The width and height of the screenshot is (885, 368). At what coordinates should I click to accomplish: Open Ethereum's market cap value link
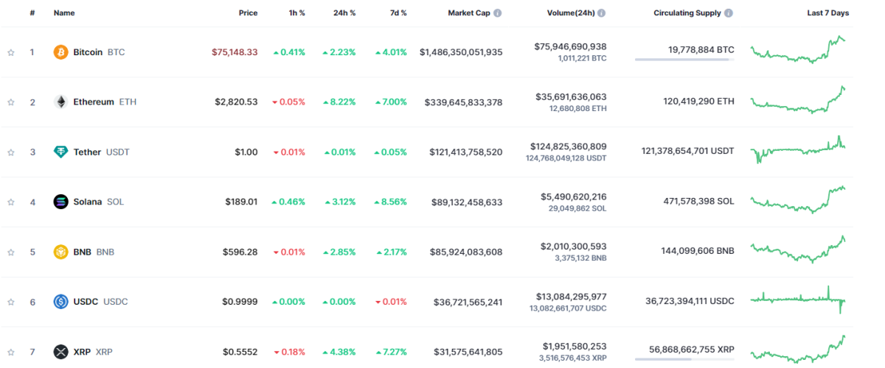463,102
